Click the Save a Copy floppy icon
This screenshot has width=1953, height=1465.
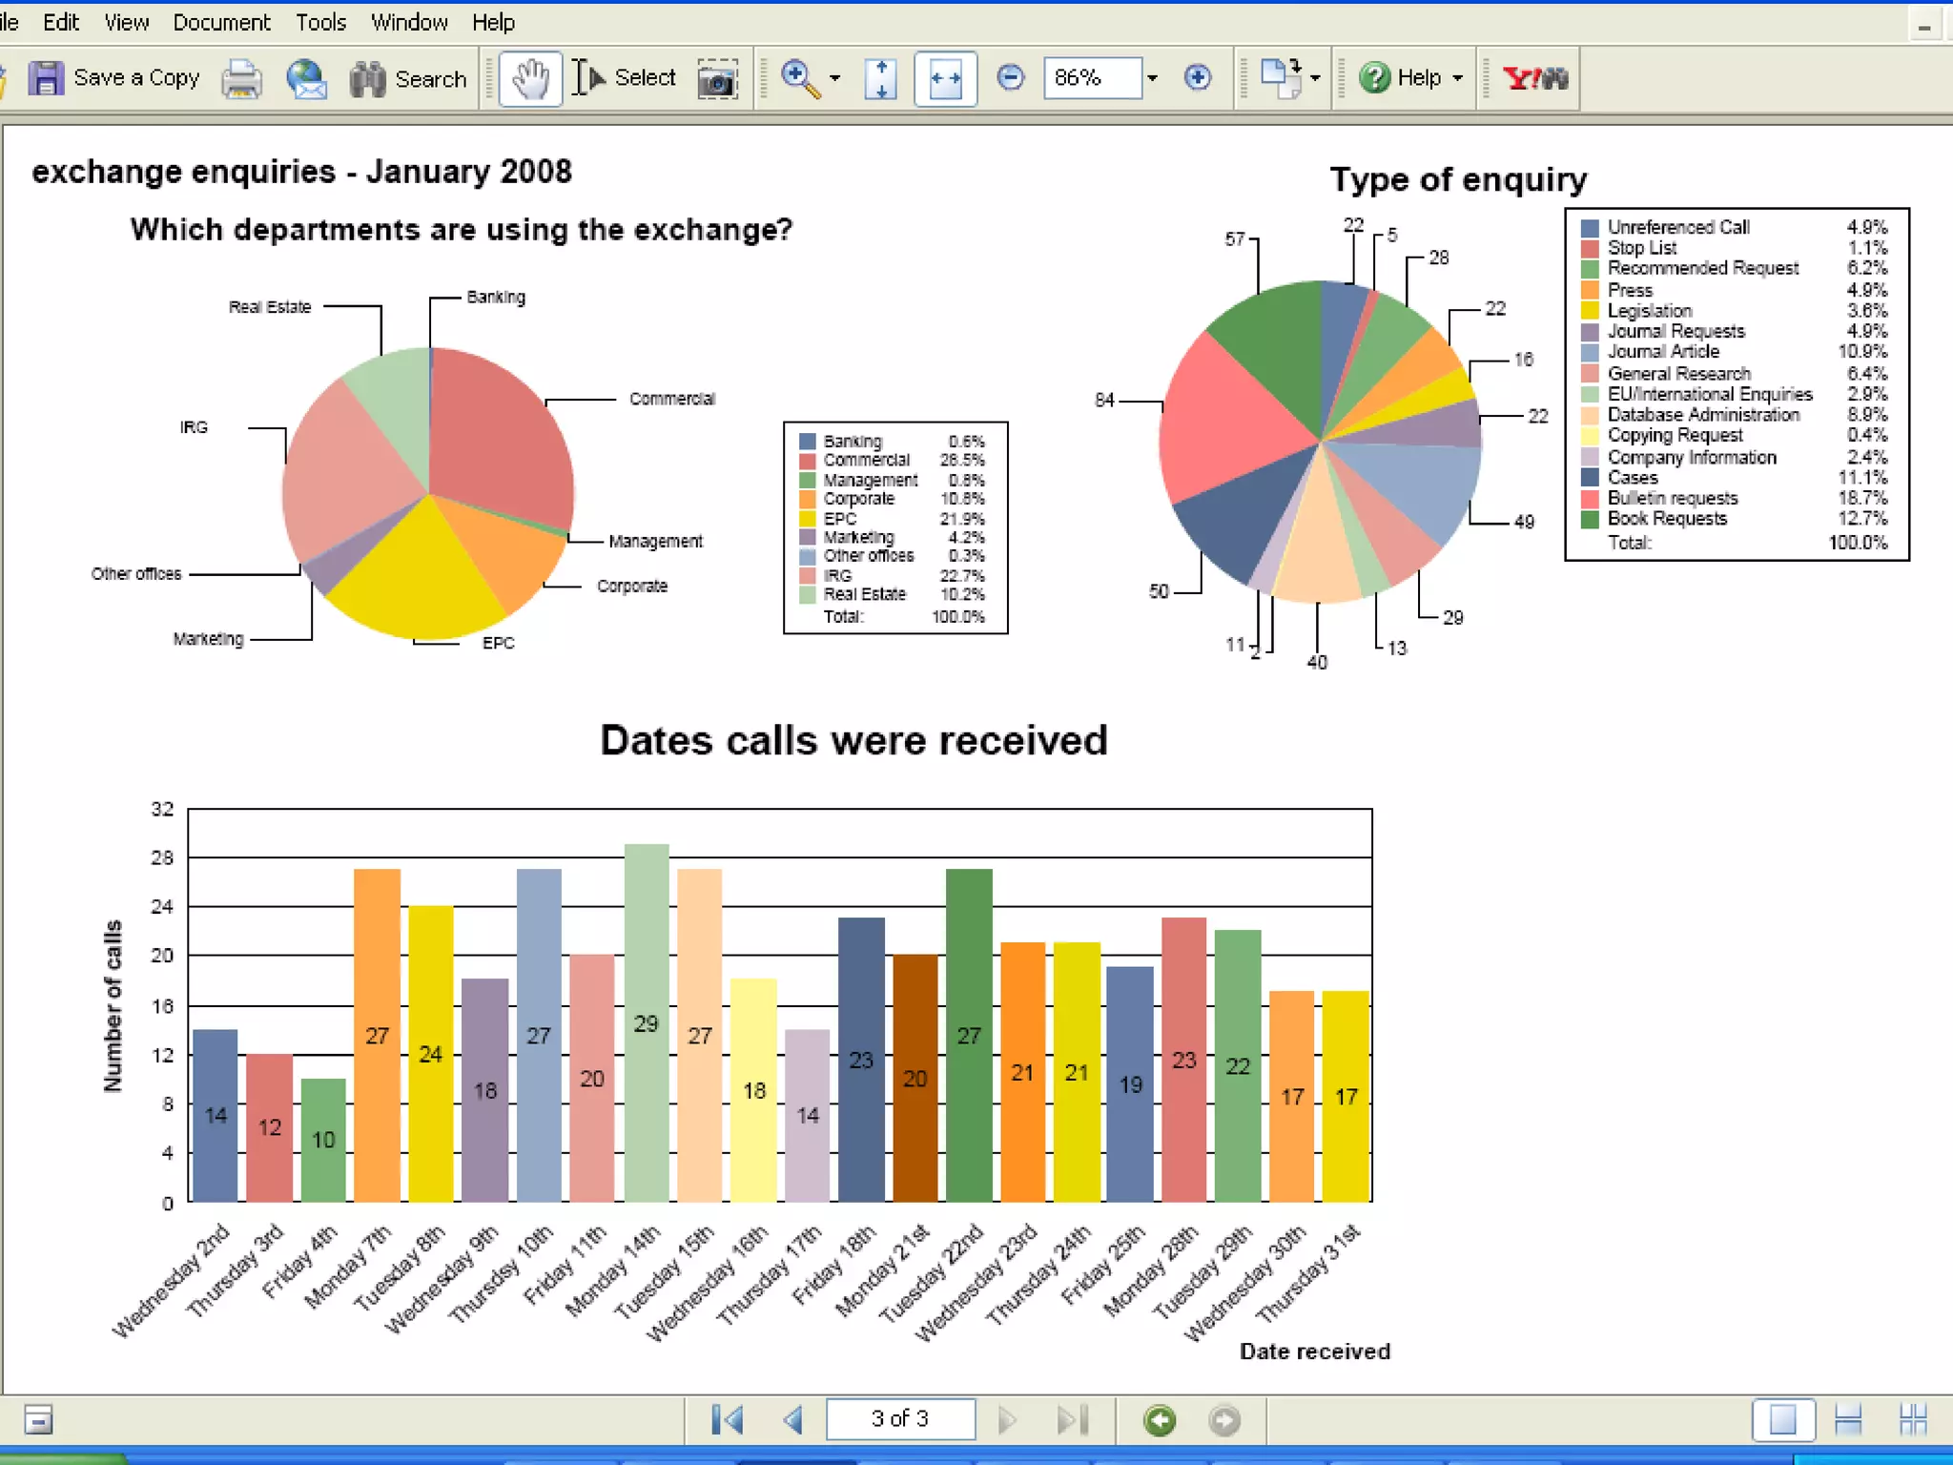click(45, 78)
